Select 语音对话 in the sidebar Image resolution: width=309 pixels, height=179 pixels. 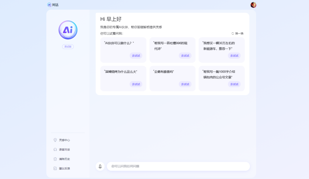(x=64, y=150)
